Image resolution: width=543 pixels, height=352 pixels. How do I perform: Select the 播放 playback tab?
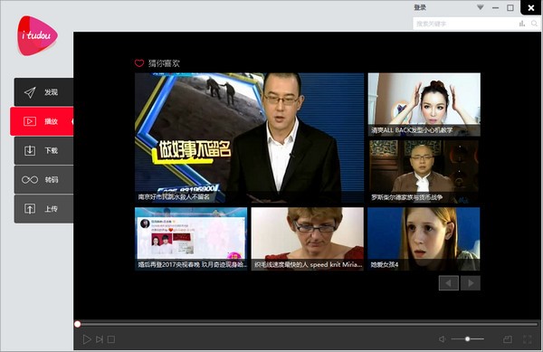[42, 121]
